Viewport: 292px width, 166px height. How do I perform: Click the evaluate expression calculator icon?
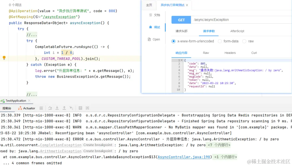click(80, 108)
